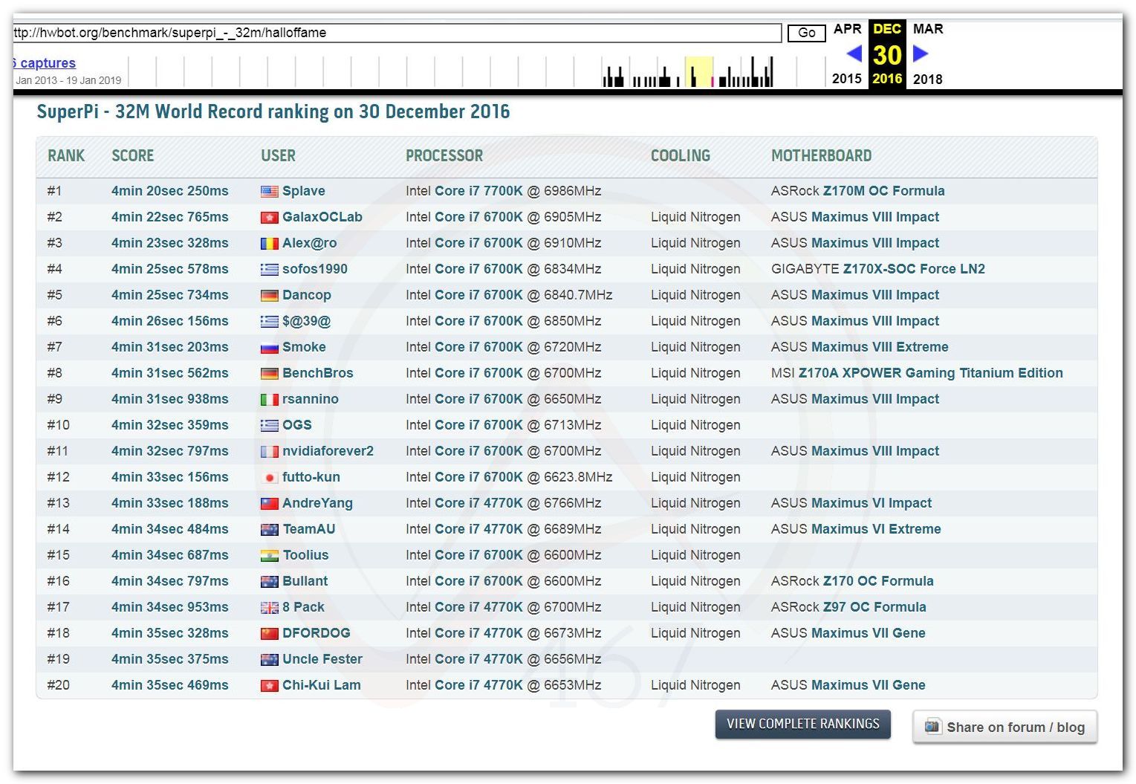The image size is (1136, 784).
Task: Open Uncle Fester user profile
Action: coord(322,659)
